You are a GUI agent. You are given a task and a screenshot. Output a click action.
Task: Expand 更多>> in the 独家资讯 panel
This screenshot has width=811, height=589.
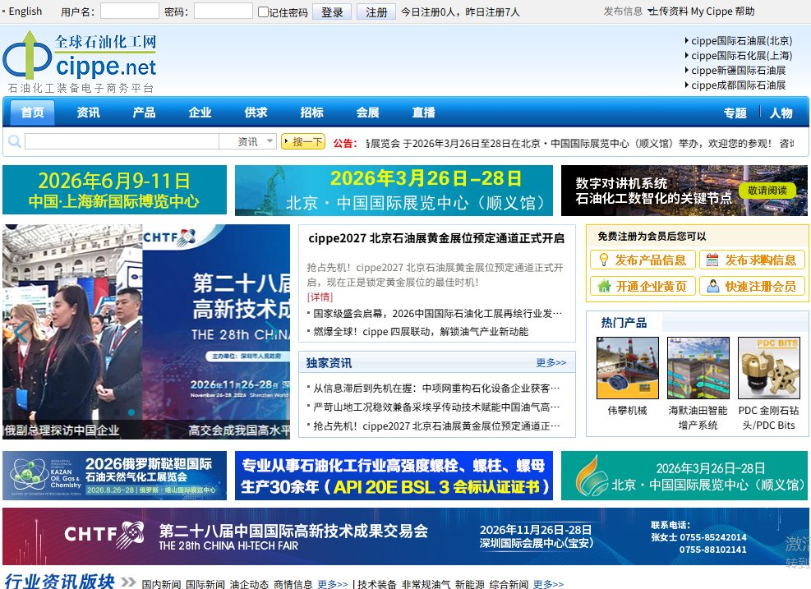(x=551, y=362)
